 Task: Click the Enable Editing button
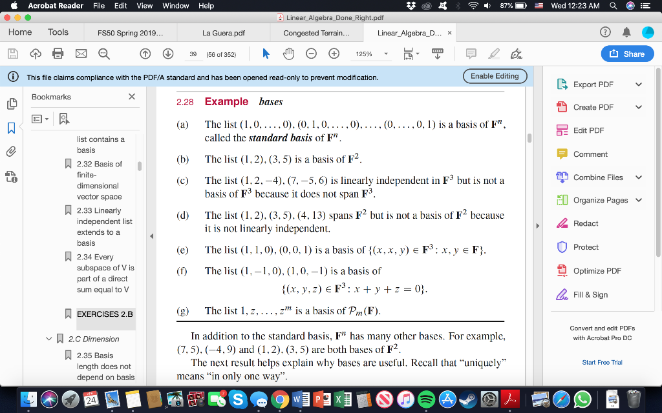495,76
